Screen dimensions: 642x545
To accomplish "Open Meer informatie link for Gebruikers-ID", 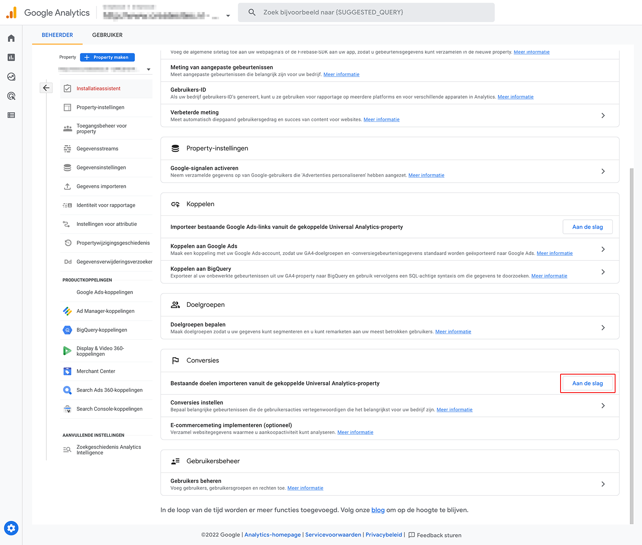I will coord(516,97).
